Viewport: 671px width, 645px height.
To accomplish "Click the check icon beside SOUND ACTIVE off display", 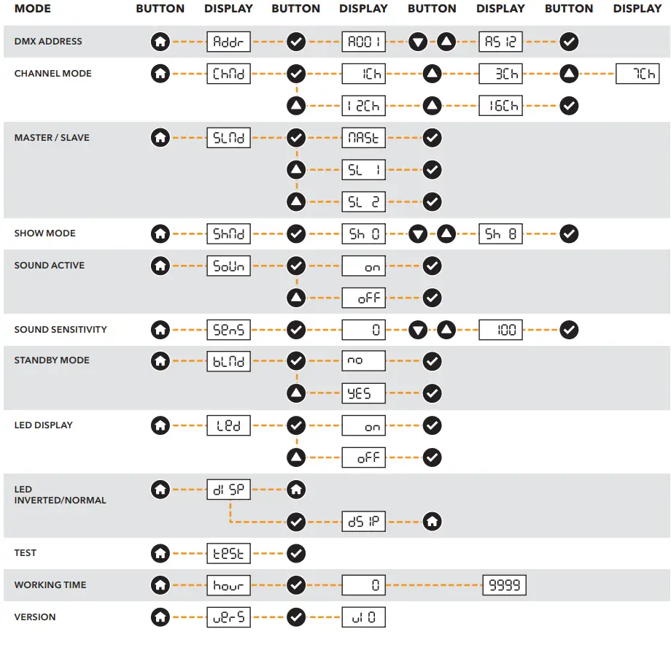I will tap(433, 298).
